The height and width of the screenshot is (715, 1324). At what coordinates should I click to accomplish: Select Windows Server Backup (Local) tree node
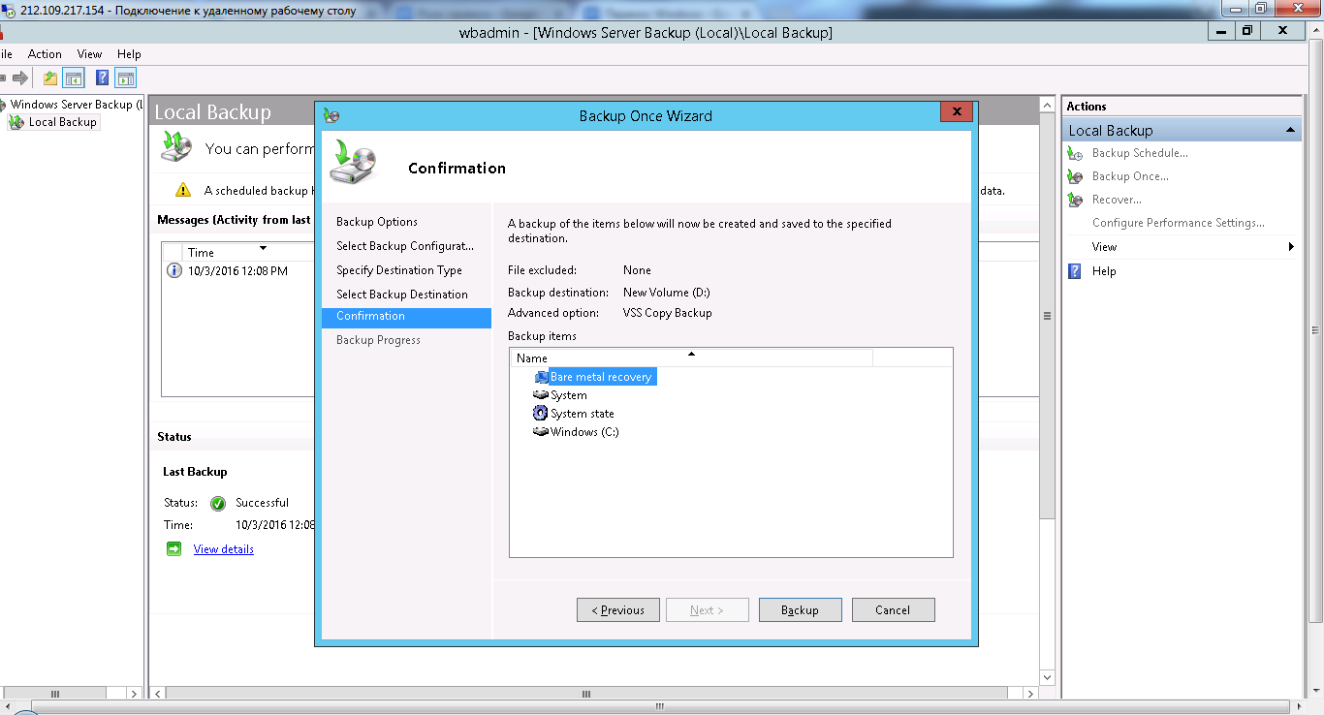[77, 105]
